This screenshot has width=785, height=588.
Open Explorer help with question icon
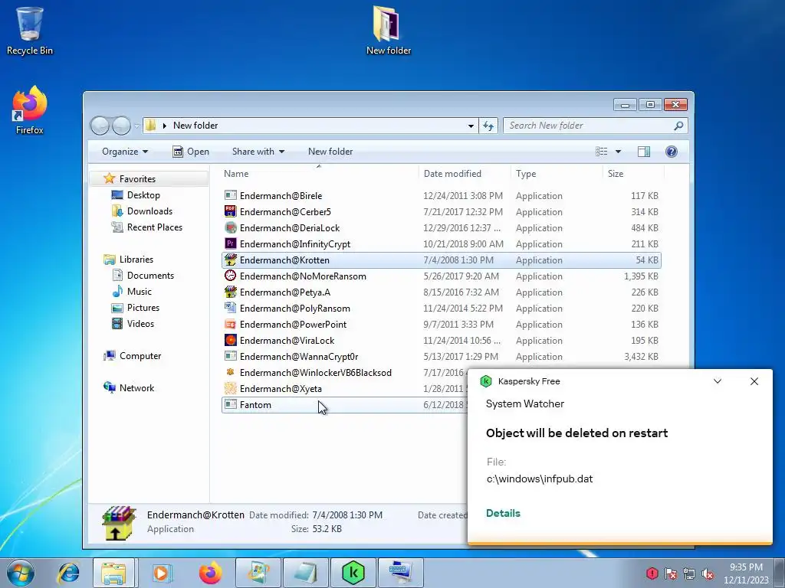coord(672,152)
